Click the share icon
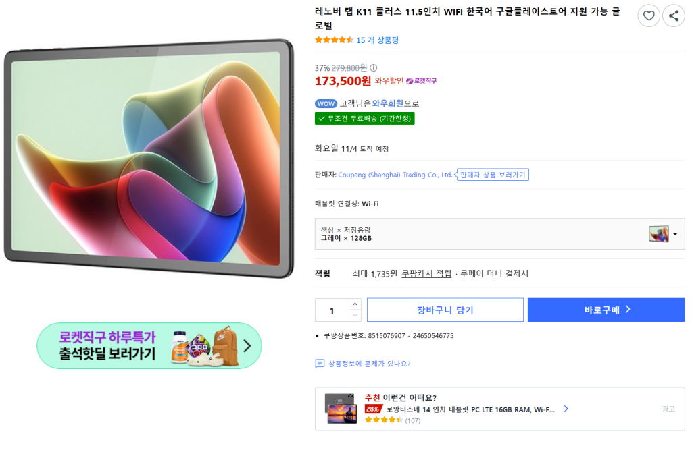This screenshot has width=692, height=454. pyautogui.click(x=674, y=16)
